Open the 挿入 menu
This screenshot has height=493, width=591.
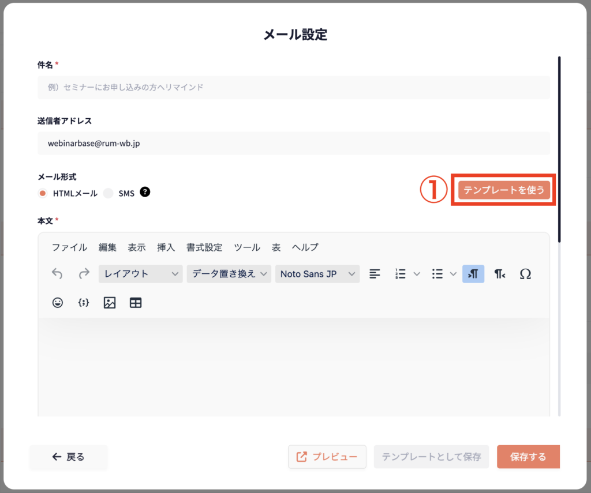(166, 247)
